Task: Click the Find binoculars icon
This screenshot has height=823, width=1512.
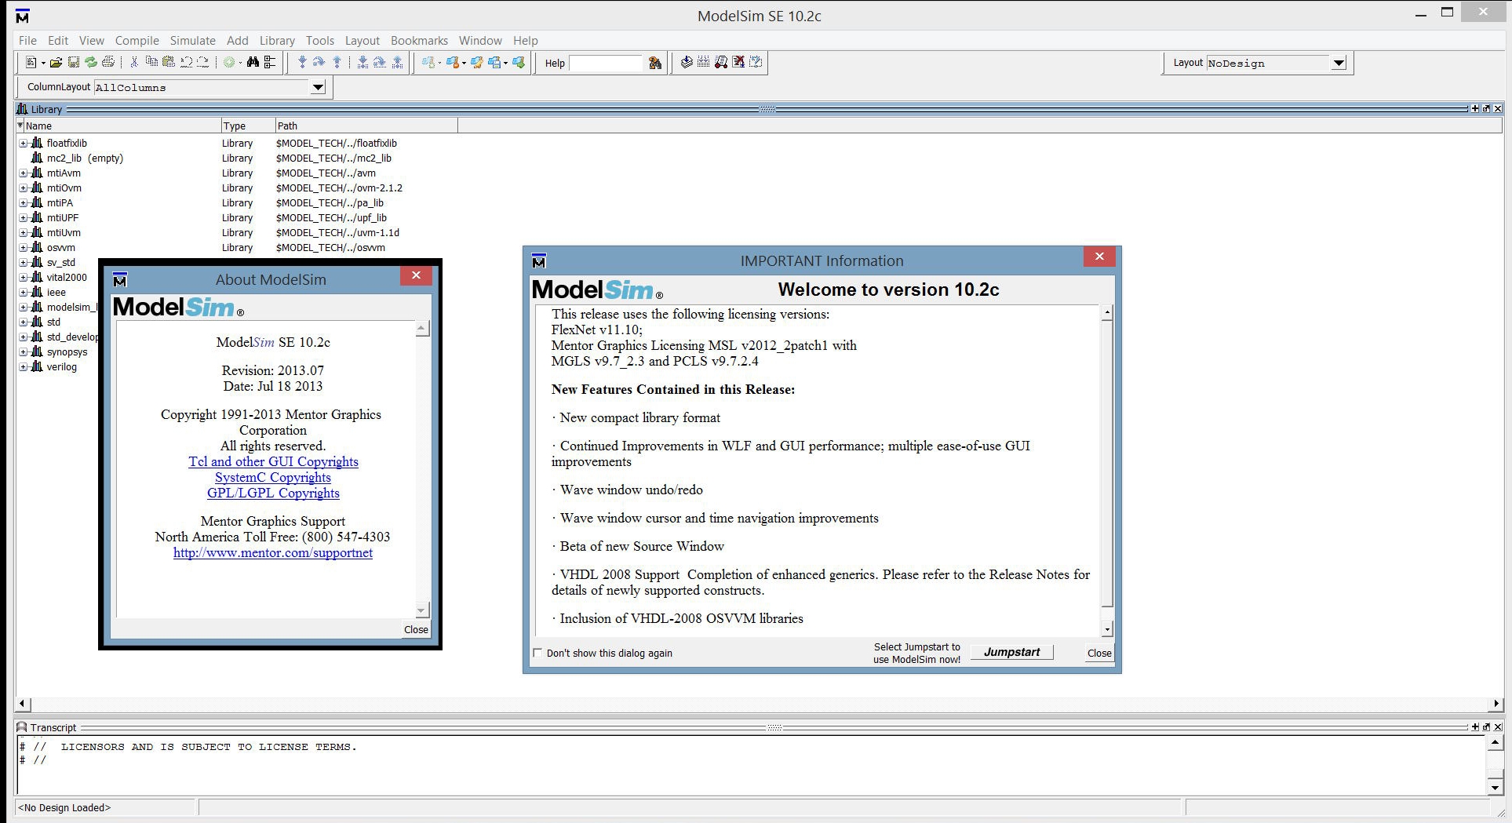Action: [x=253, y=62]
